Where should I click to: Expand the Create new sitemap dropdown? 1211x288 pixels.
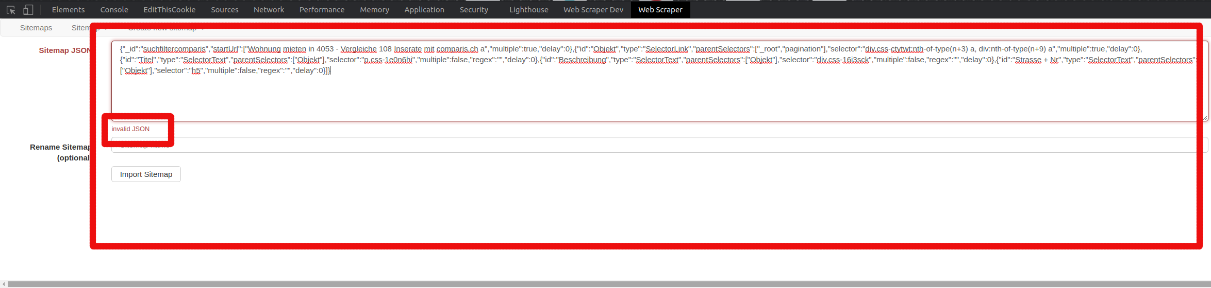(166, 28)
